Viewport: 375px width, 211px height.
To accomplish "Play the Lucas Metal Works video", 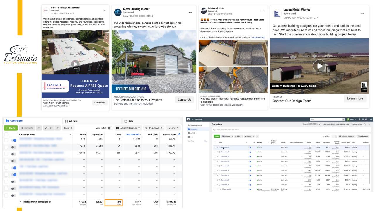I will (x=319, y=66).
